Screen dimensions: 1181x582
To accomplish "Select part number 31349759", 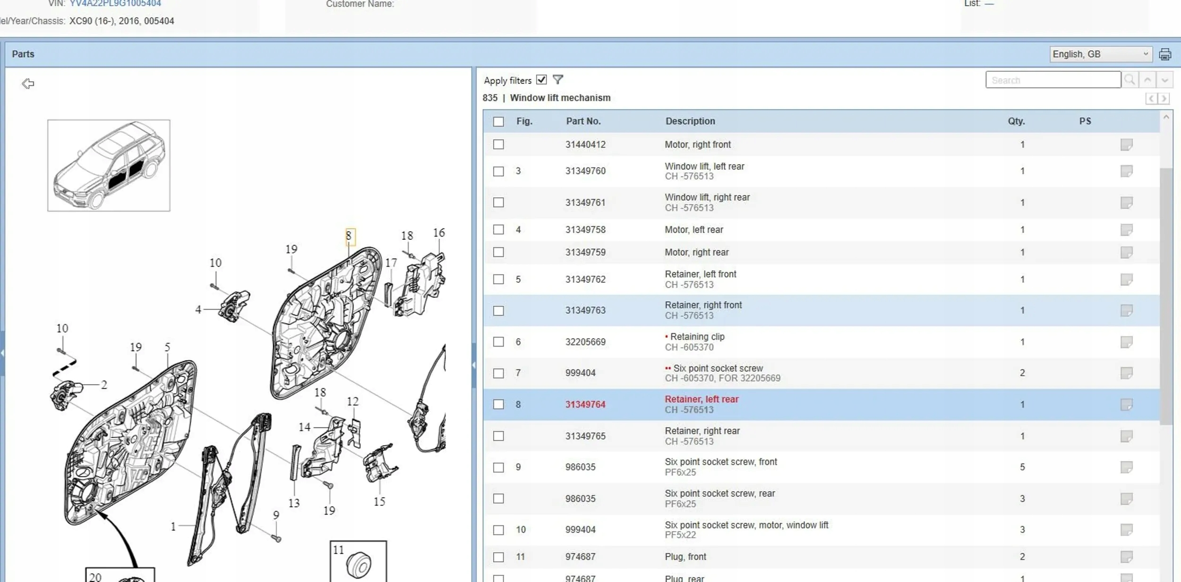I will 585,253.
